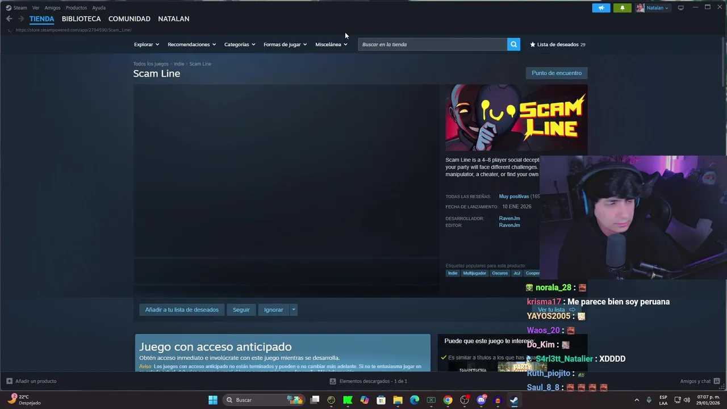Image resolution: width=727 pixels, height=409 pixels.
Task: Click the store search magnifier button
Action: click(x=513, y=44)
